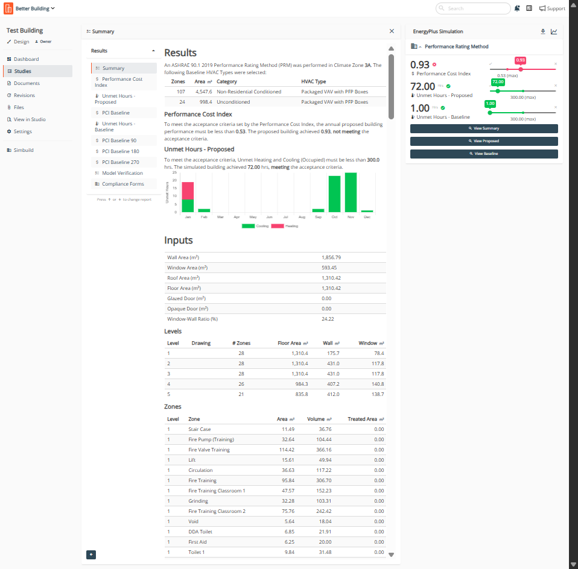Image resolution: width=578 pixels, height=569 pixels.
Task: Click the 'Non-Residential Conditioned' category cell
Action: pyautogui.click(x=249, y=92)
